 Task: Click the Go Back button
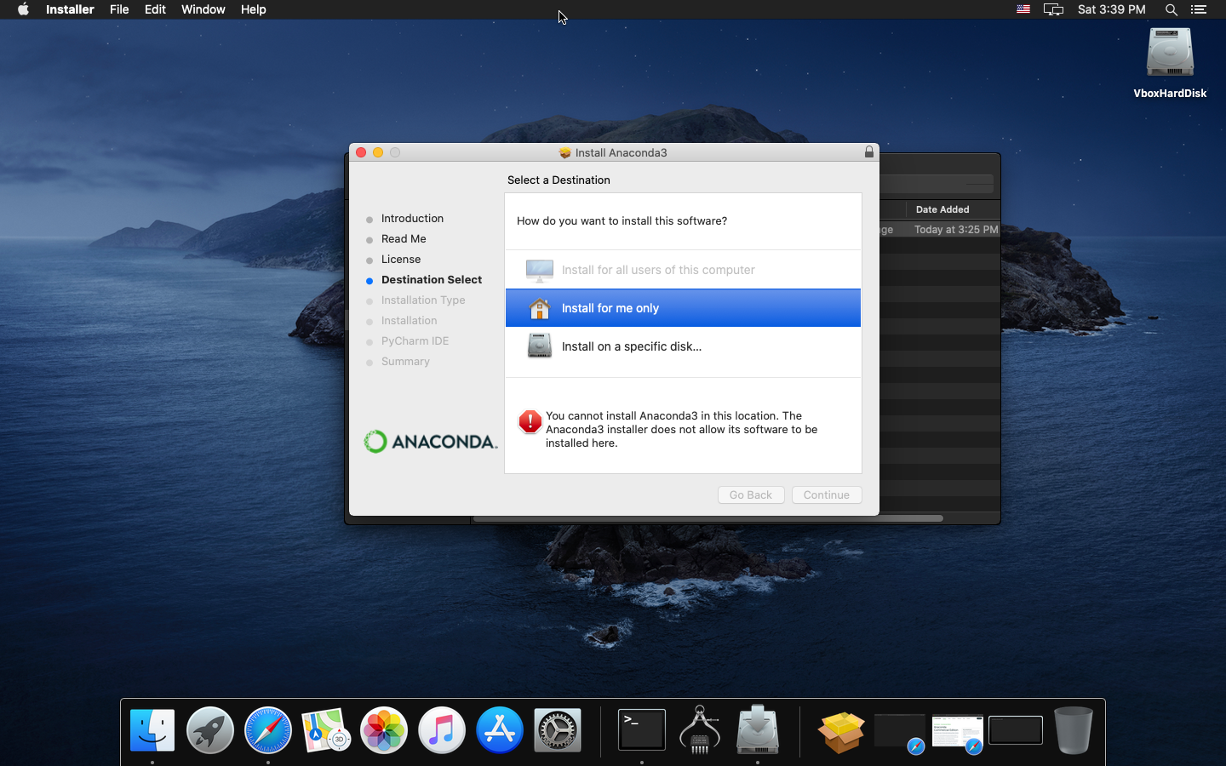751,495
